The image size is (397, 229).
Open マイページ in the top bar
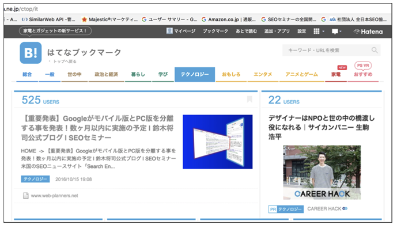(x=184, y=31)
